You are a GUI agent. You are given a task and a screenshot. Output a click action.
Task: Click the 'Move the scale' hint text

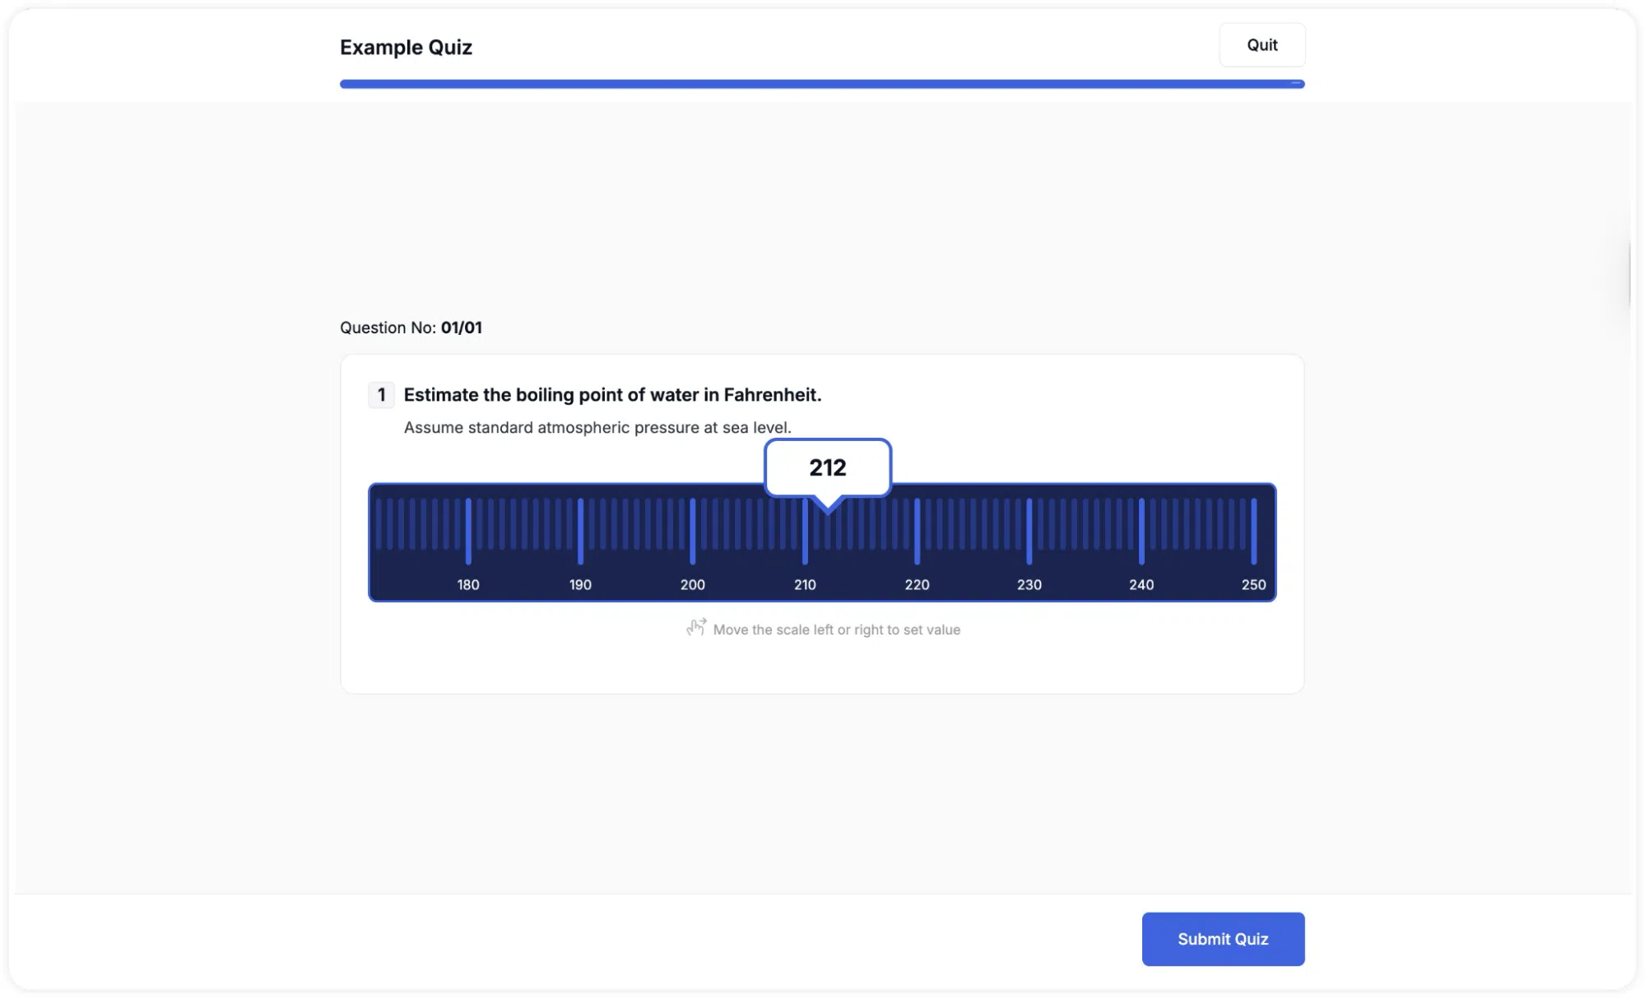[837, 630]
